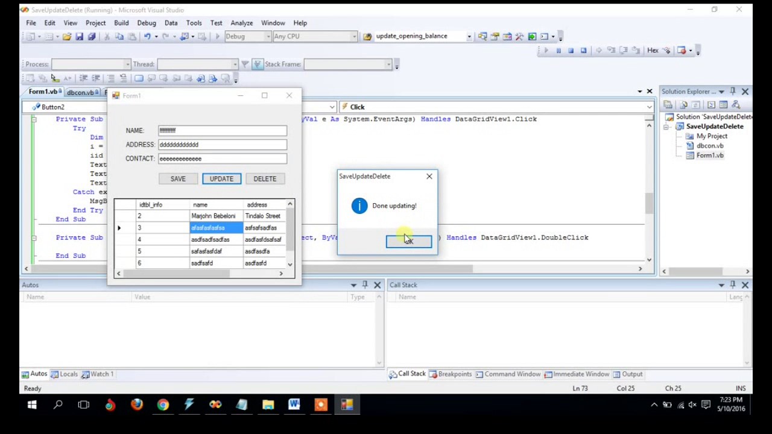Click the Stop Debugging square icon

tap(571, 51)
